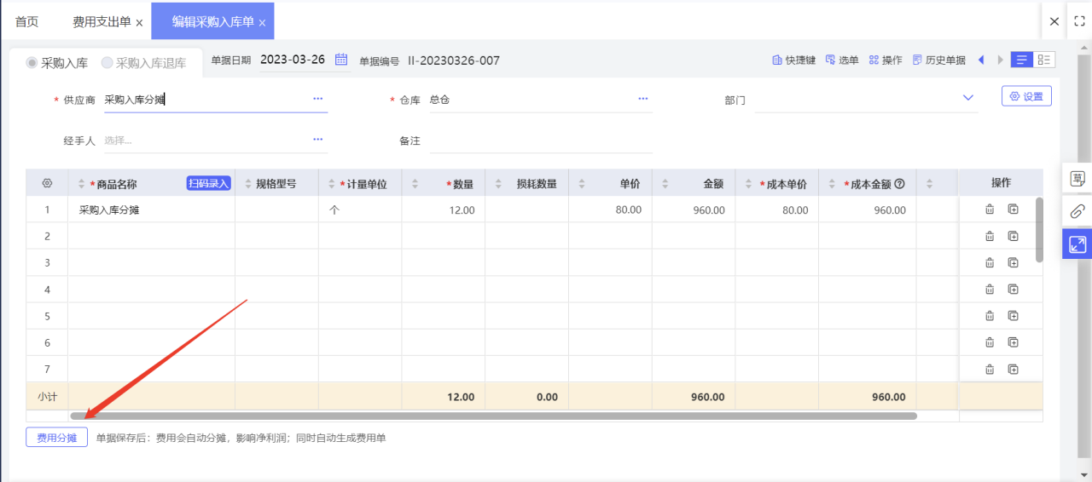This screenshot has height=482, width=1092.
Task: Click the 扫码录入 scan entry button
Action: point(209,183)
